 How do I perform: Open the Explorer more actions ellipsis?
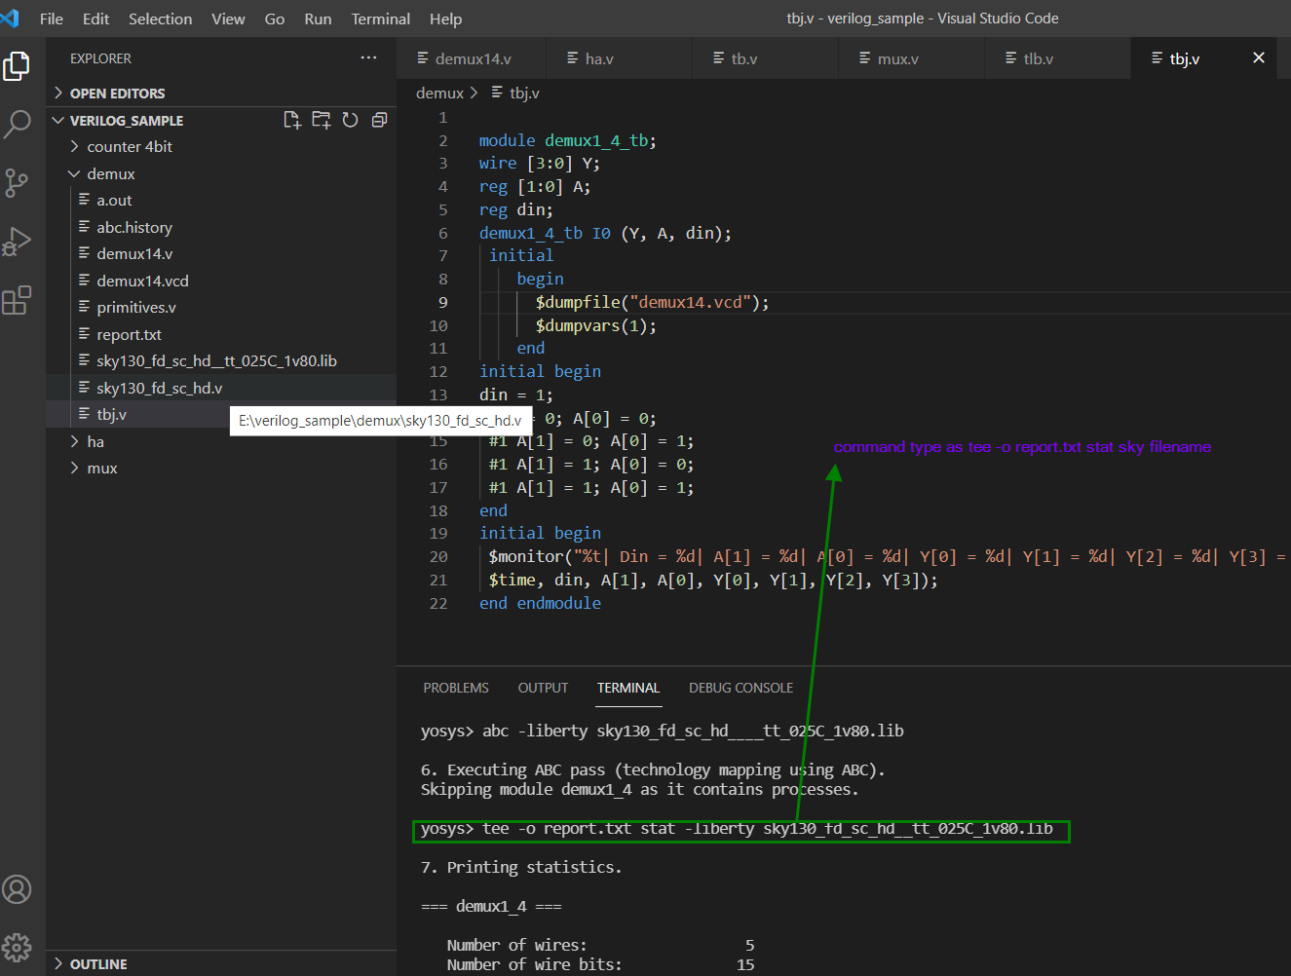(x=368, y=58)
